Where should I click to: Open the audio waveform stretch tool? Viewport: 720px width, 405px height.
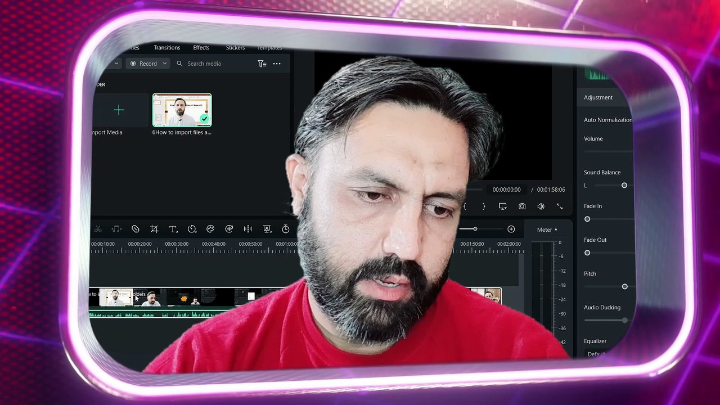click(248, 229)
